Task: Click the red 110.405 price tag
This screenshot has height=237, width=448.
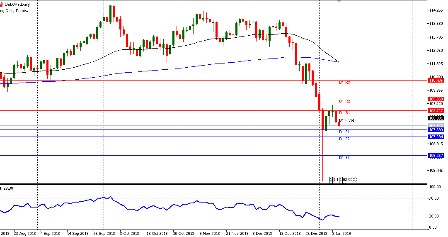Action: [436, 81]
